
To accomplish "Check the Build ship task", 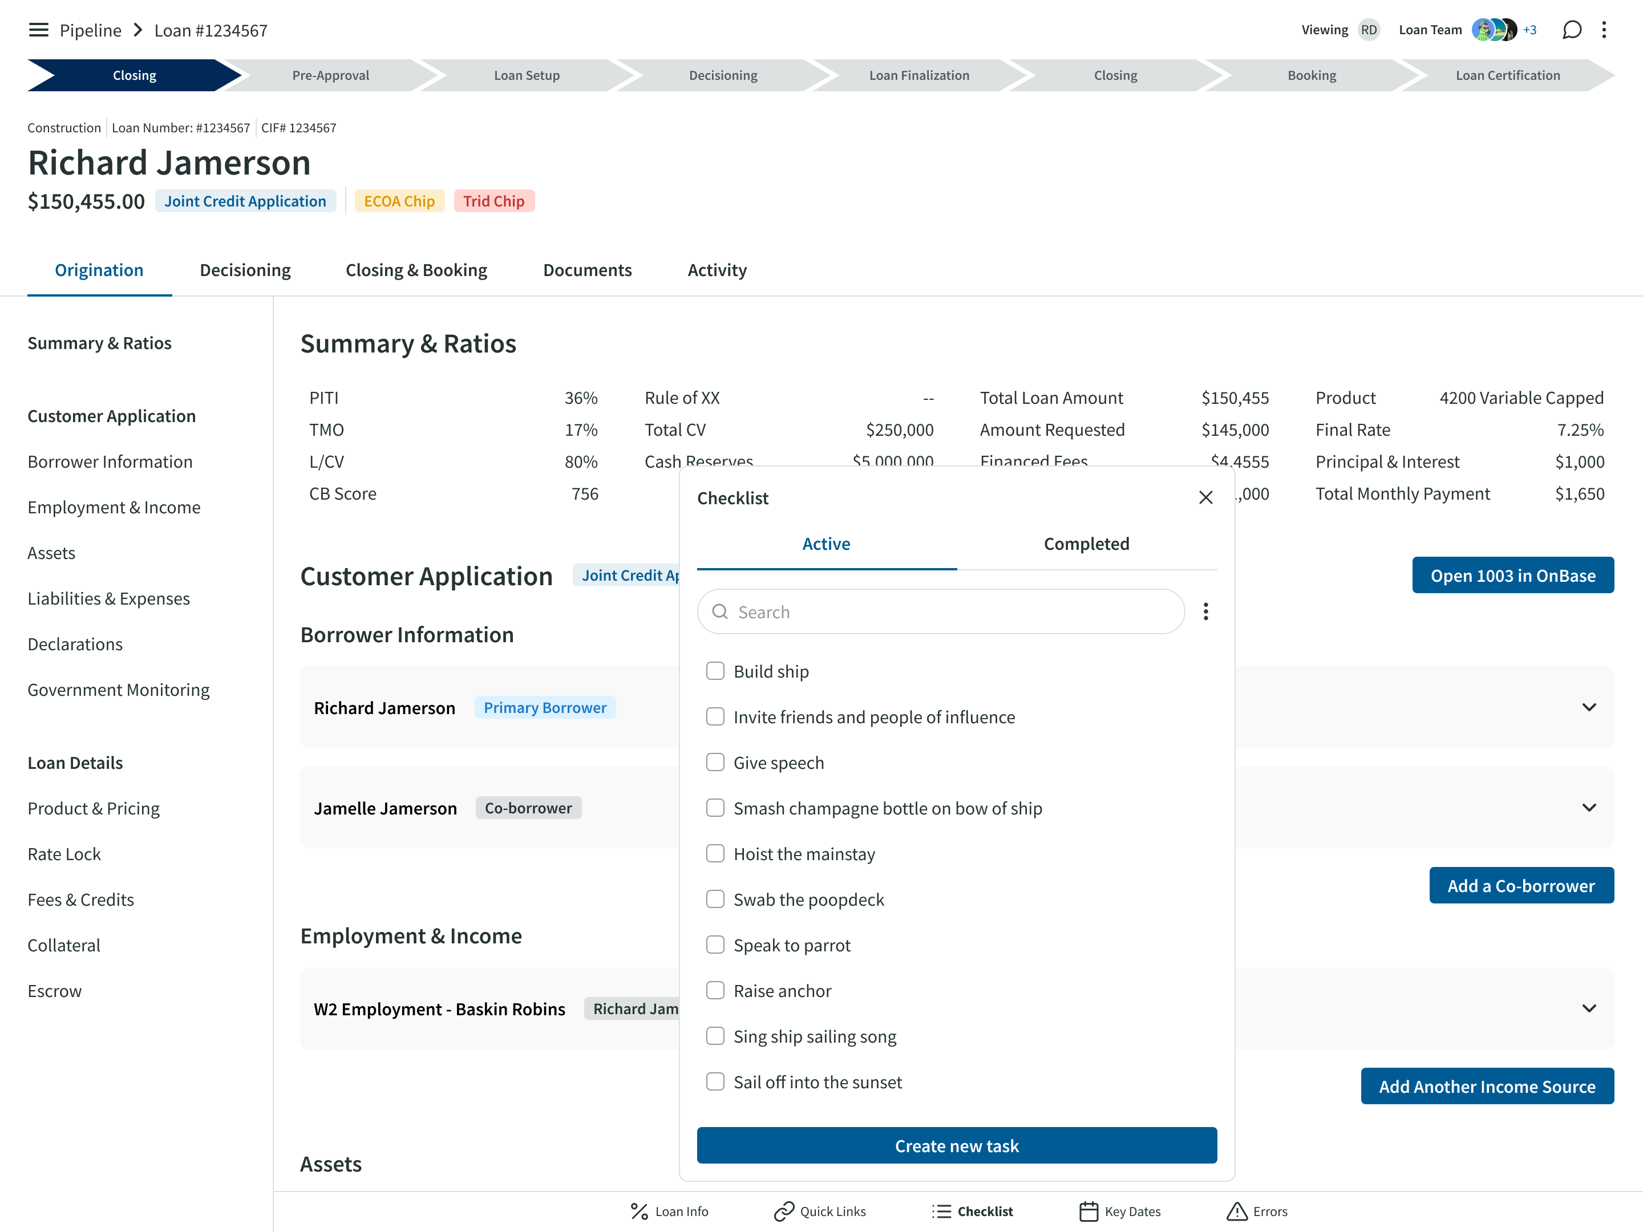I will [x=715, y=671].
